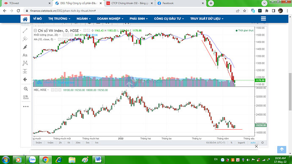Open a new Chrome tab
The width and height of the screenshot is (292, 164).
[211, 3]
